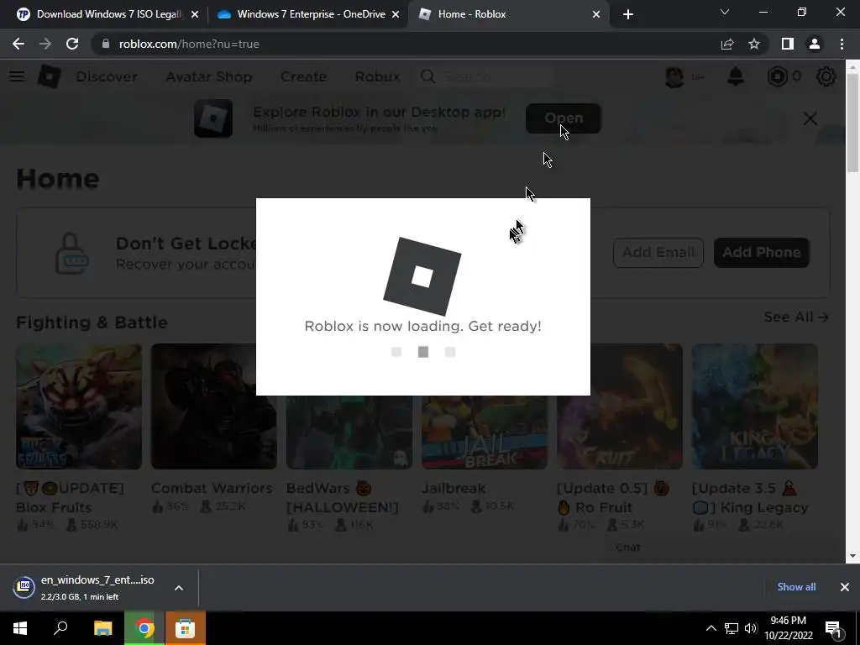The image size is (860, 645).
Task: Close the Download Windows 7 ISO tab
Action: (x=195, y=15)
